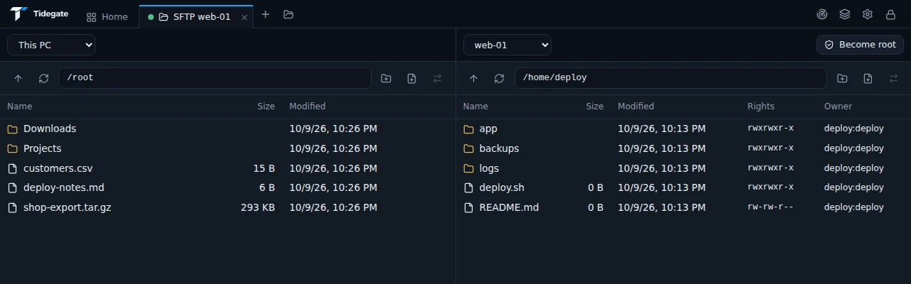Sort remote pane by Owner column

point(838,106)
